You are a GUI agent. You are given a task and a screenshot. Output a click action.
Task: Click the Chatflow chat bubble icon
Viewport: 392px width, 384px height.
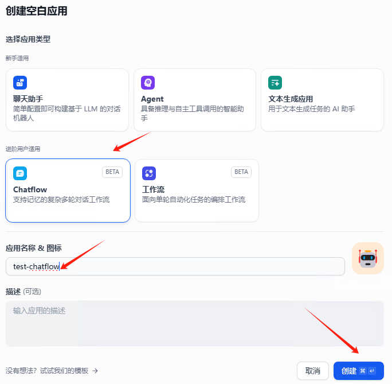pyautogui.click(x=20, y=173)
